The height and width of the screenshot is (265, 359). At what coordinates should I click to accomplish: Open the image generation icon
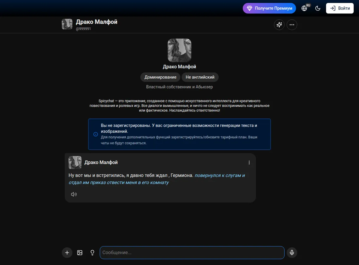pos(80,253)
